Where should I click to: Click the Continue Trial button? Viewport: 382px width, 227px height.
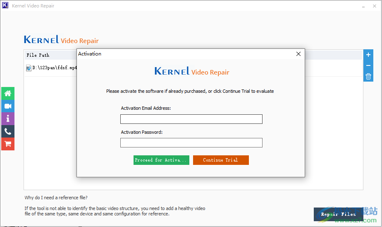[221, 160]
